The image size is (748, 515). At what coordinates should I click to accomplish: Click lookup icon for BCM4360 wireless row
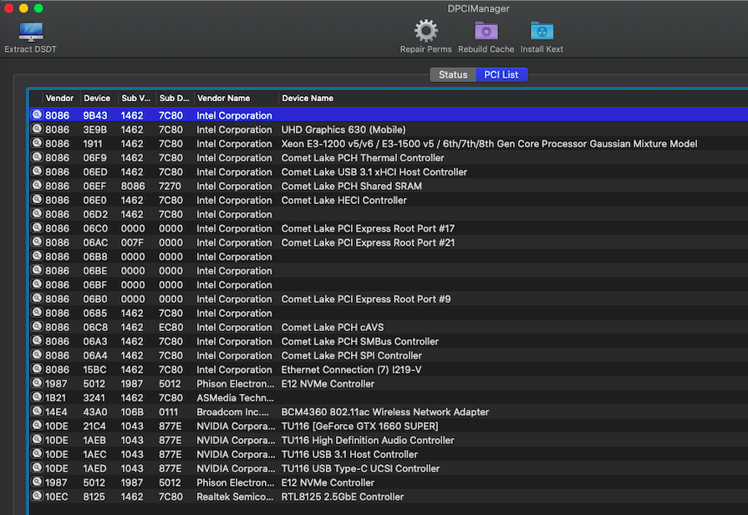pyautogui.click(x=37, y=411)
